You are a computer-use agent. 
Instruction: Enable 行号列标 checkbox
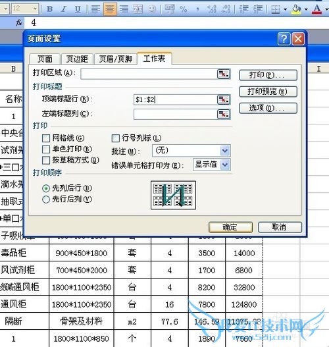coord(116,138)
